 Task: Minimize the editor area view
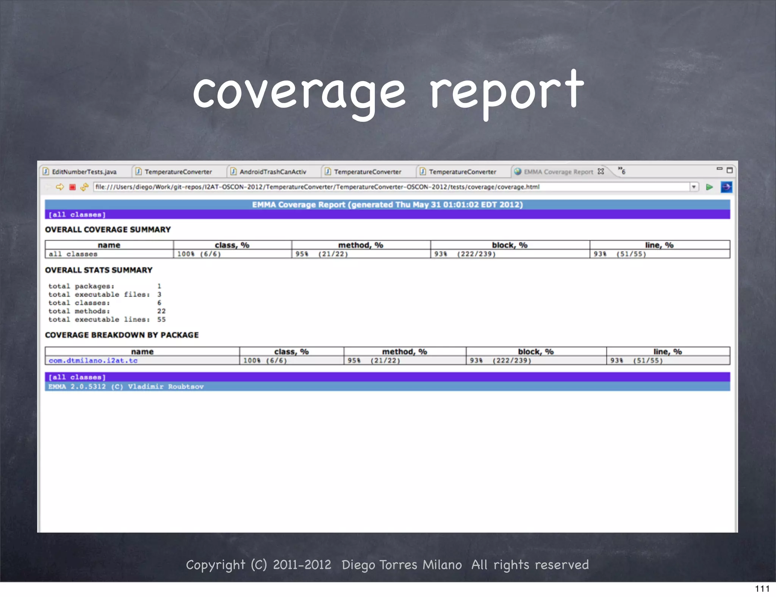[x=719, y=169]
